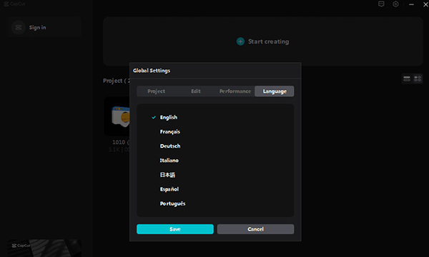Open the Performance tab
The width and height of the screenshot is (429, 257).
click(x=235, y=91)
